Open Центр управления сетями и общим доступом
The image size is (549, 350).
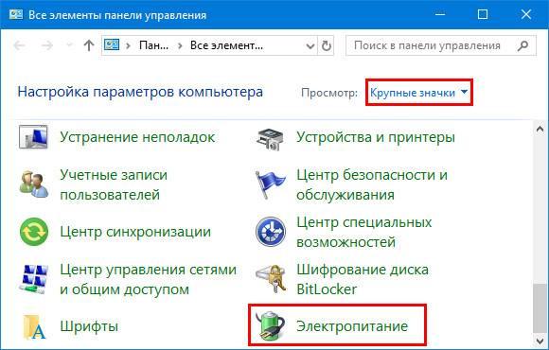(x=148, y=279)
